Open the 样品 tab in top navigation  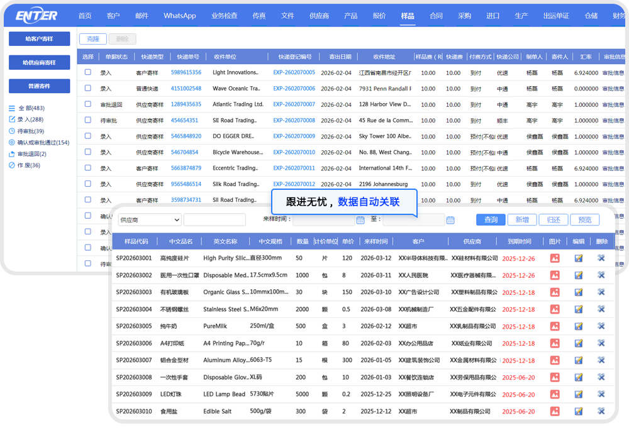[x=407, y=16]
